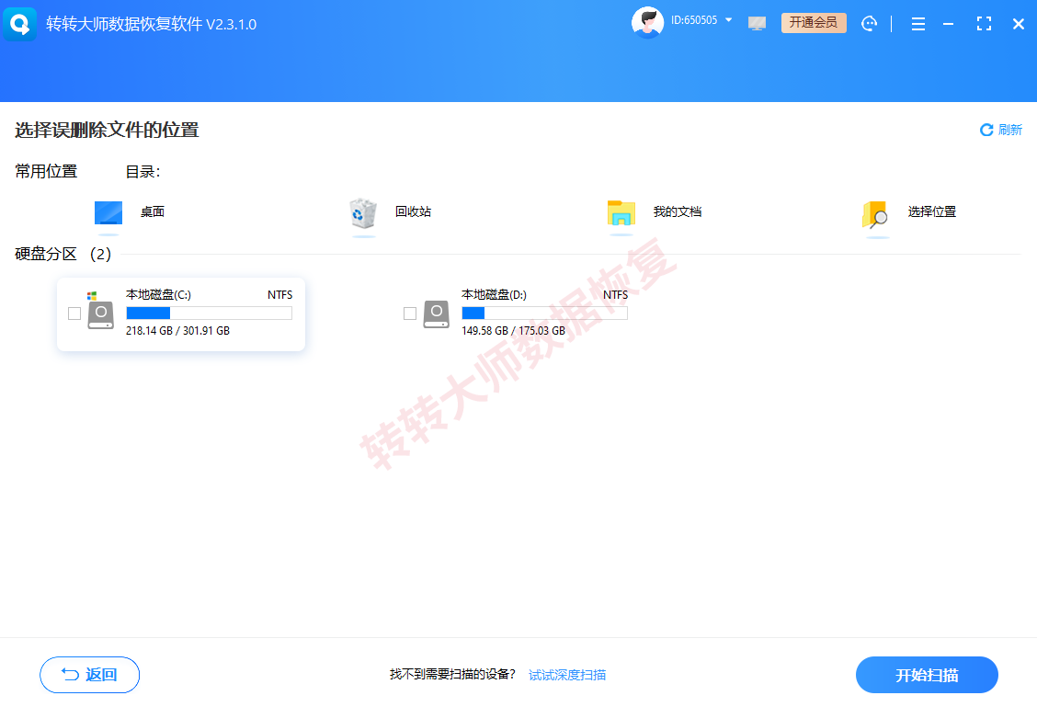Click the D: drive usage bar
Viewport: 1037px width, 707px height.
[x=544, y=313]
